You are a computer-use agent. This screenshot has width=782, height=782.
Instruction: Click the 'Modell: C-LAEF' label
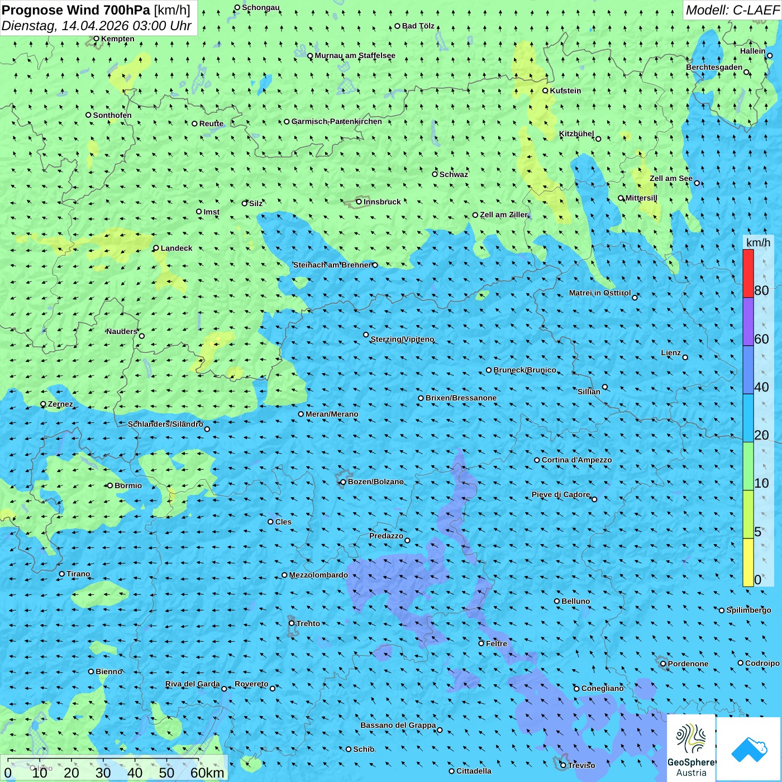(x=732, y=10)
